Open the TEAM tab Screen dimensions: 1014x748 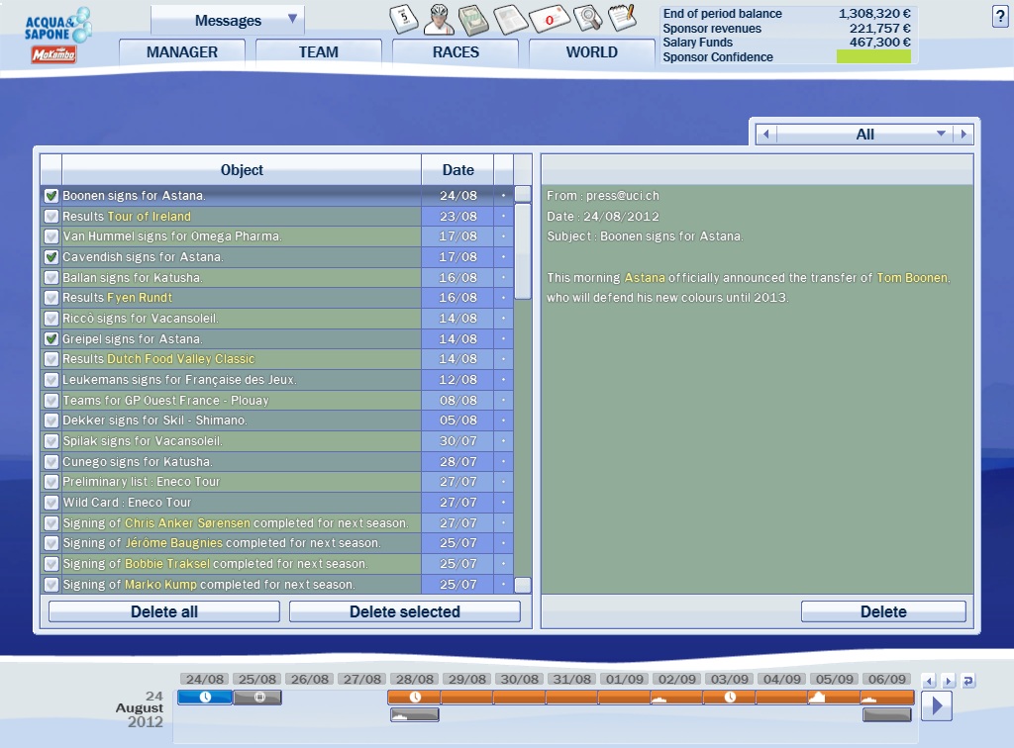click(x=318, y=52)
